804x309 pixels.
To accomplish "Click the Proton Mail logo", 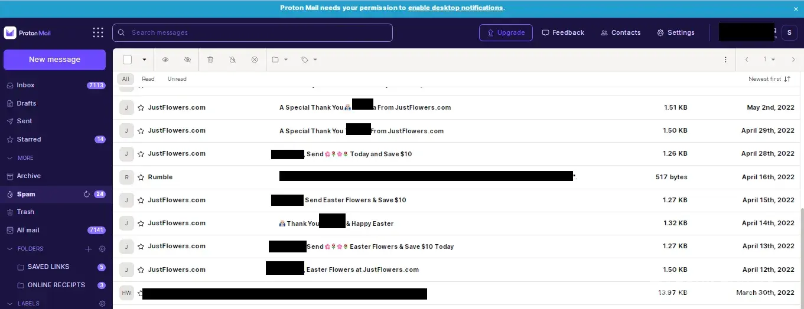I will 27,32.
